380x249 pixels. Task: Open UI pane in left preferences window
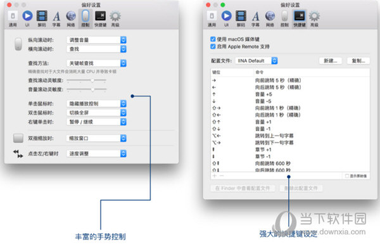tap(27, 19)
